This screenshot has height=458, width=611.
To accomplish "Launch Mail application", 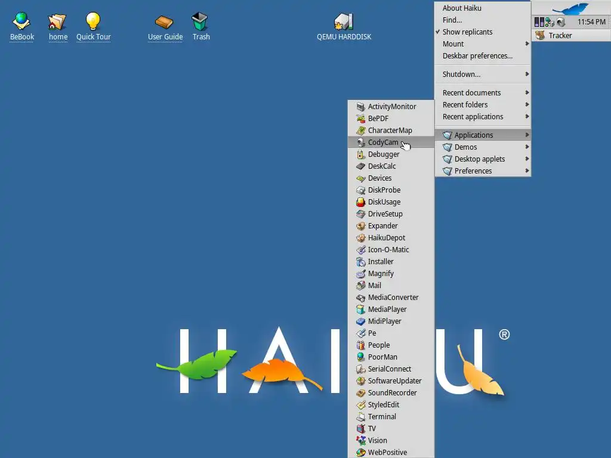I will point(391,286).
